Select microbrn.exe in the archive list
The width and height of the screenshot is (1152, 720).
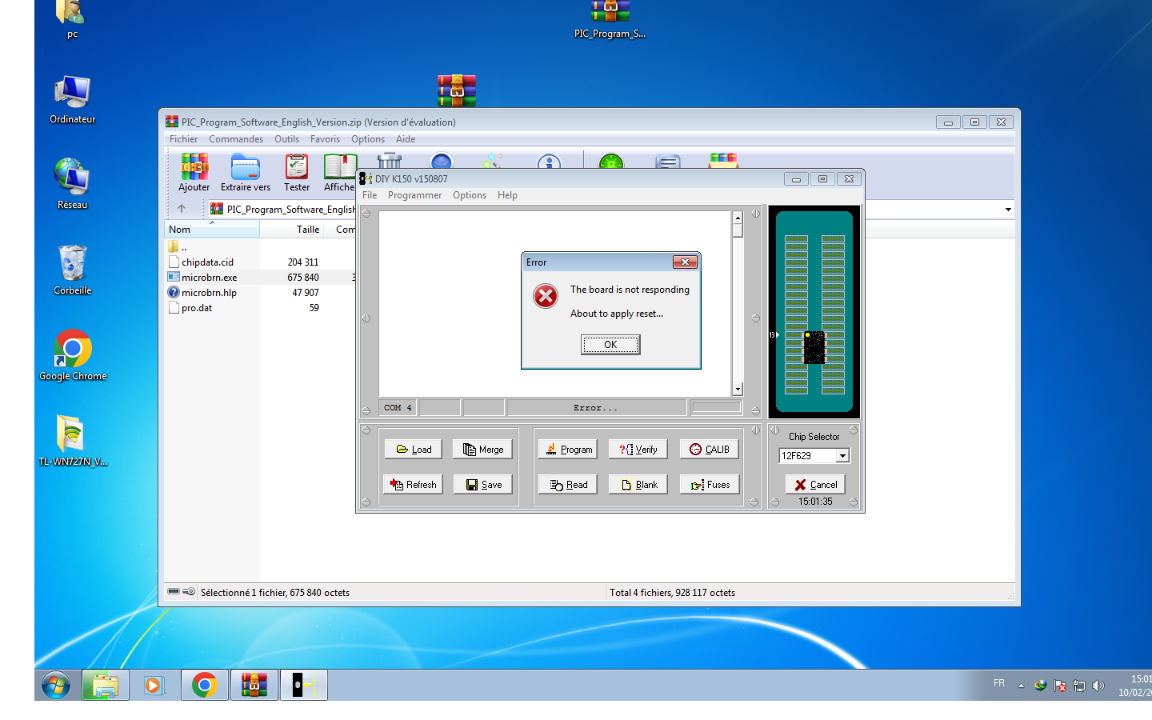[209, 278]
